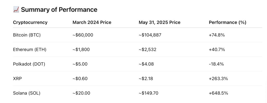Click the -18.4% Polkadot performance value
Image resolution: width=267 pixels, height=103 pixels.
coord(216,64)
